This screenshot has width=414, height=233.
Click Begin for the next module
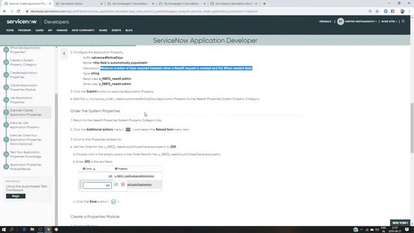pyautogui.click(x=16, y=196)
